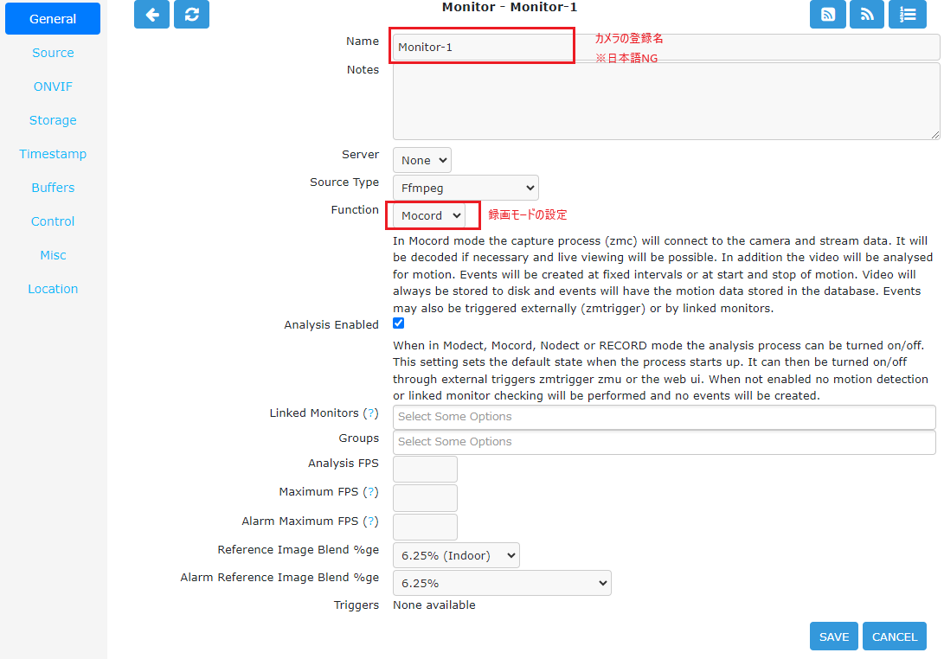Focus the Alarm Maximum FPS input
This screenshot has width=944, height=659.
[425, 527]
